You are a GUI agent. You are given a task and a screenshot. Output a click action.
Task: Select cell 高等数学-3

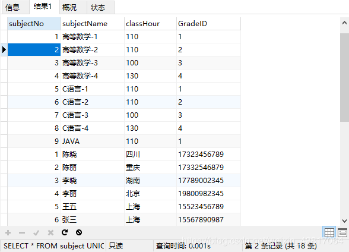(x=93, y=63)
